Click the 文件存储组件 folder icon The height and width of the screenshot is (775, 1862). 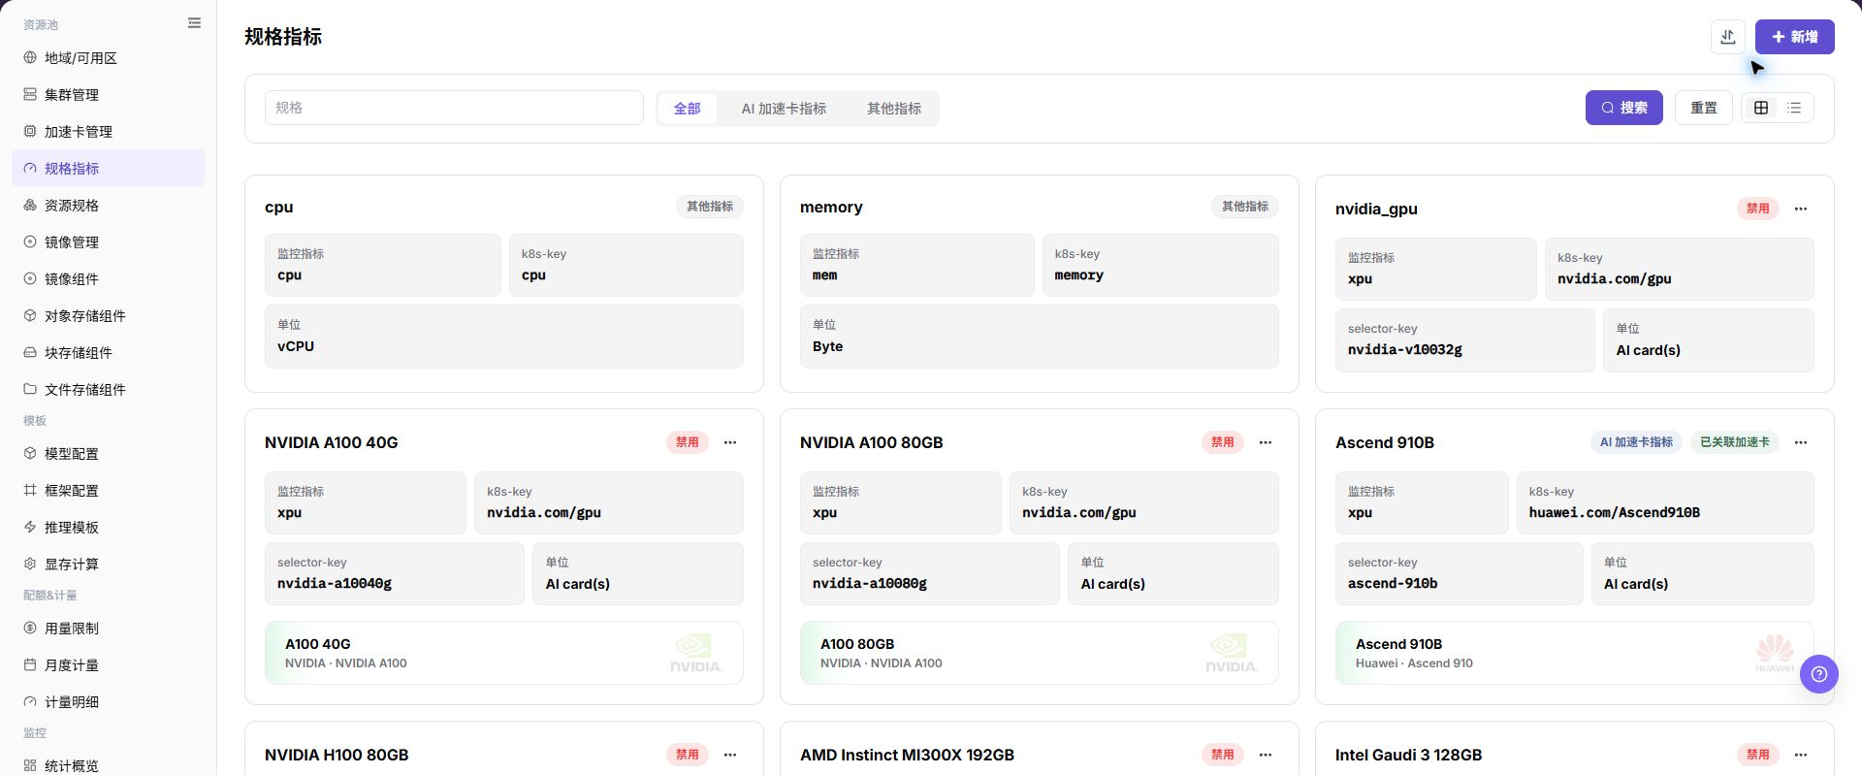(x=30, y=390)
